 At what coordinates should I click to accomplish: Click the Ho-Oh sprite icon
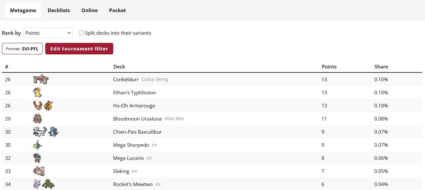point(38,105)
